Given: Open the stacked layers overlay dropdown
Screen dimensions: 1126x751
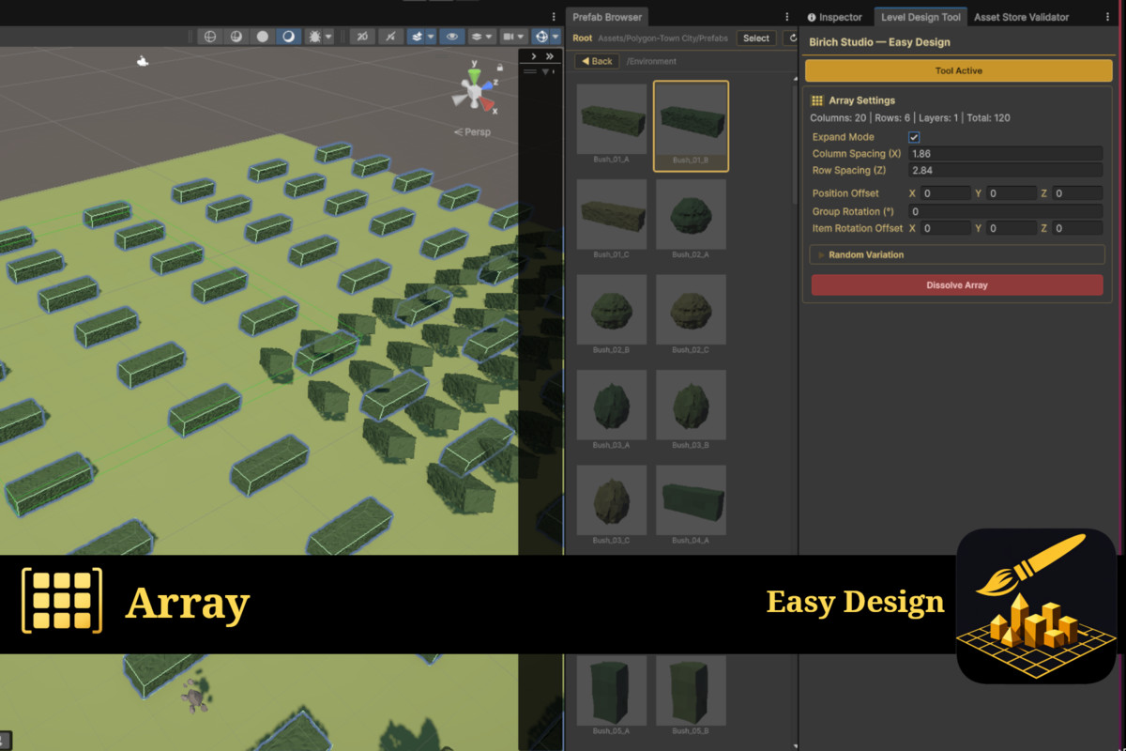Looking at the screenshot, I should pyautogui.click(x=481, y=37).
